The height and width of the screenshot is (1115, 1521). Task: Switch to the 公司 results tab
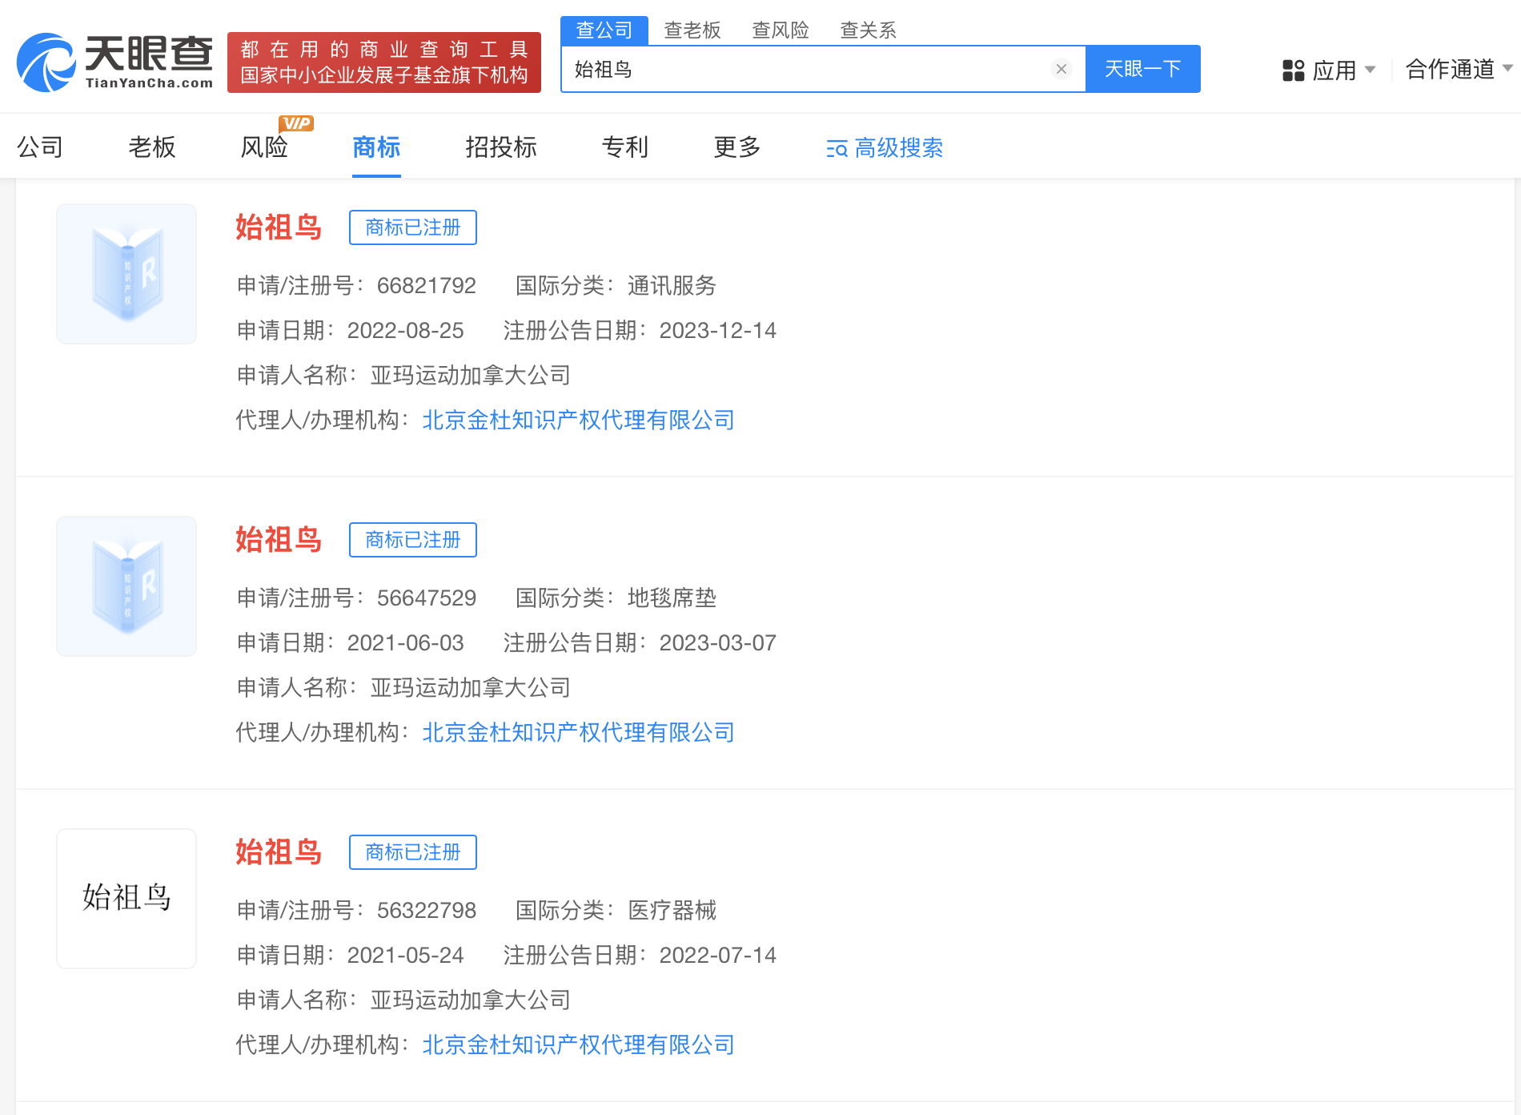pyautogui.click(x=40, y=147)
